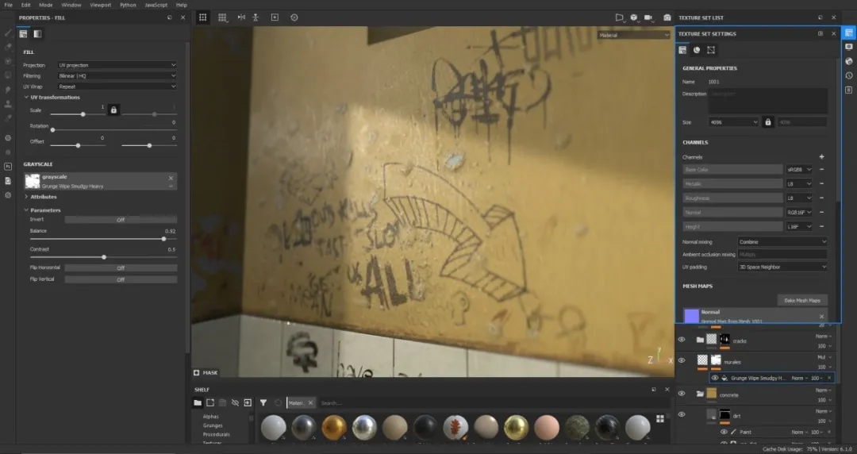The height and width of the screenshot is (454, 857).
Task: Open the JavaScript menu
Action: click(156, 5)
